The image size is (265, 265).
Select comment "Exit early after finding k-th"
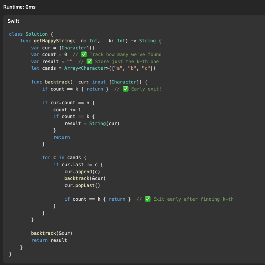pyautogui.click(x=193, y=199)
